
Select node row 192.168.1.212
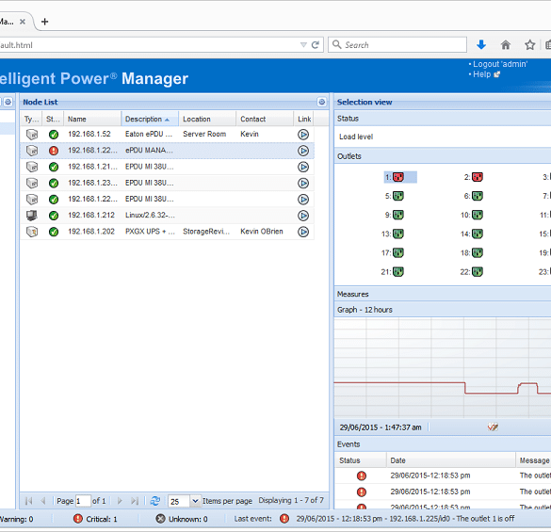click(x=168, y=215)
